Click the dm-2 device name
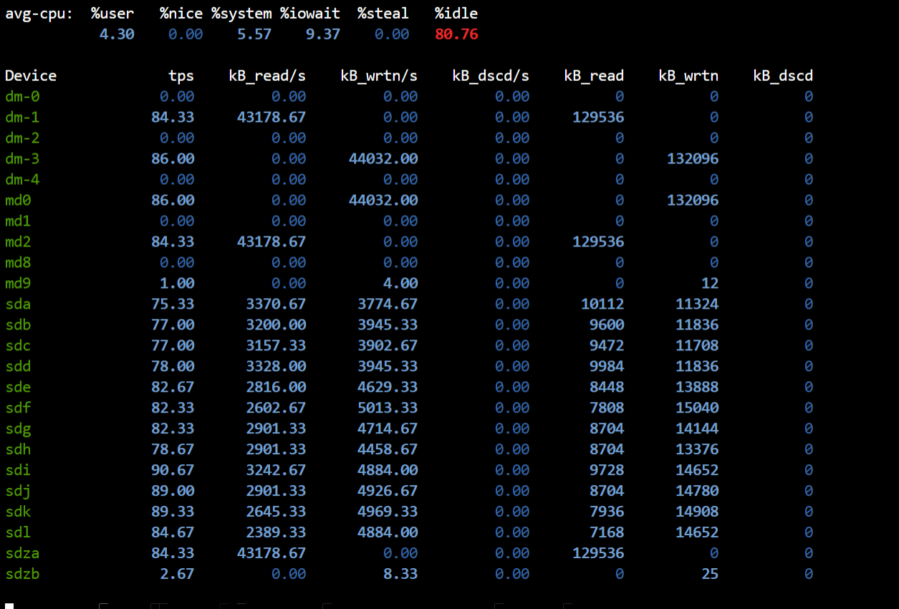This screenshot has height=609, width=899. [x=22, y=138]
